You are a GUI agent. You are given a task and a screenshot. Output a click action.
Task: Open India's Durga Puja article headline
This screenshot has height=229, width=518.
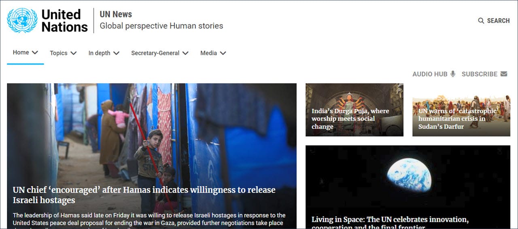[x=350, y=119]
